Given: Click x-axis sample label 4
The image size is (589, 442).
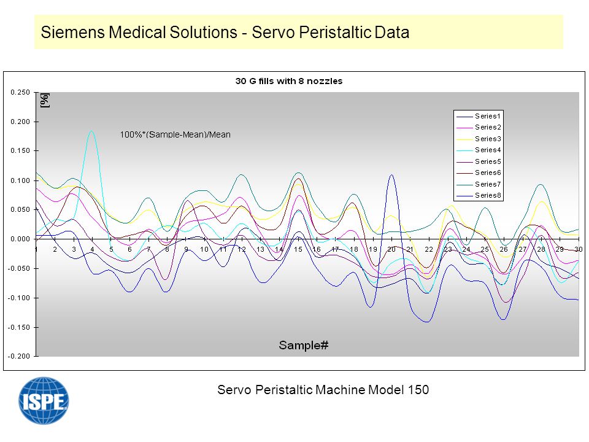Looking at the screenshot, I should pyautogui.click(x=92, y=249).
